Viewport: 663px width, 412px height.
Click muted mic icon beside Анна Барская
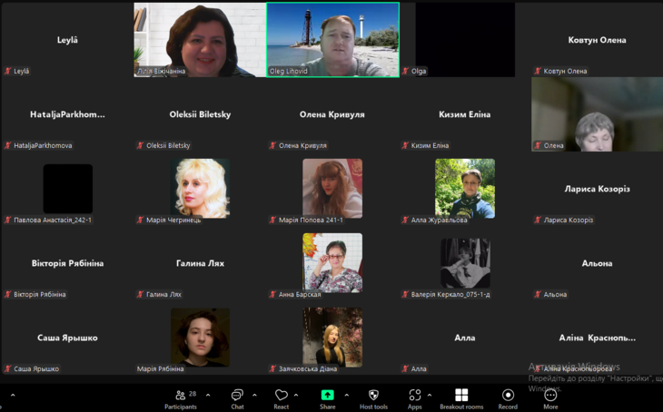[x=272, y=294]
